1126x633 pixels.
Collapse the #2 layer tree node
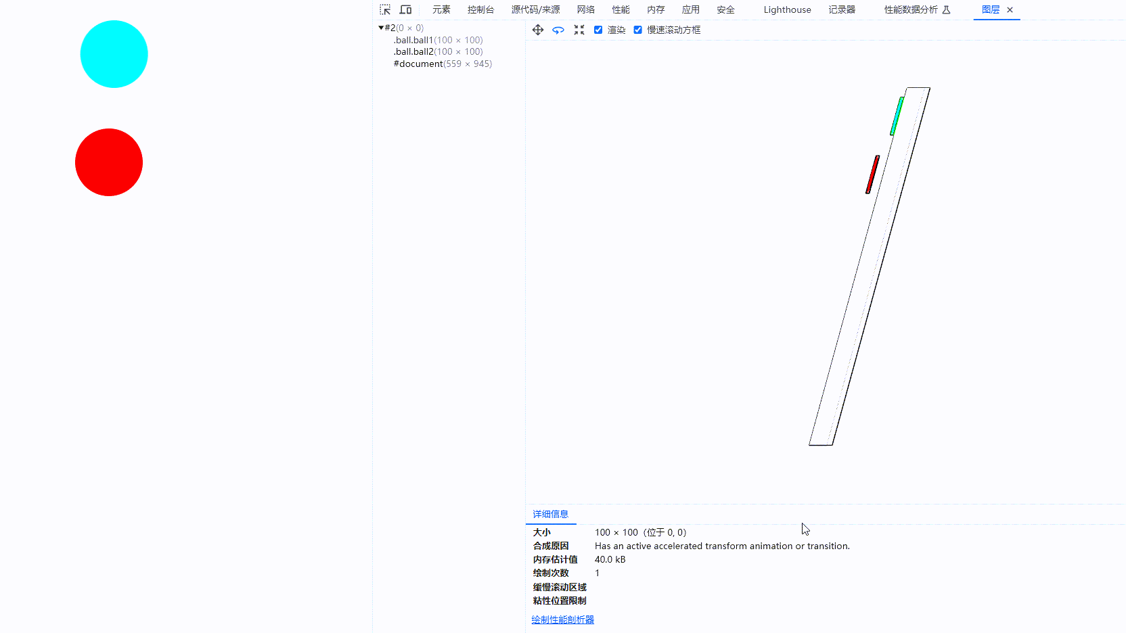point(381,28)
